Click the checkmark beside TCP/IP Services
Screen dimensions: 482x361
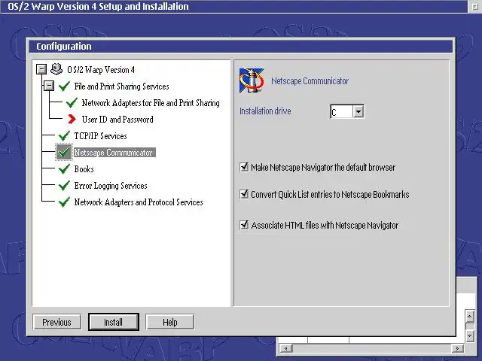(64, 135)
